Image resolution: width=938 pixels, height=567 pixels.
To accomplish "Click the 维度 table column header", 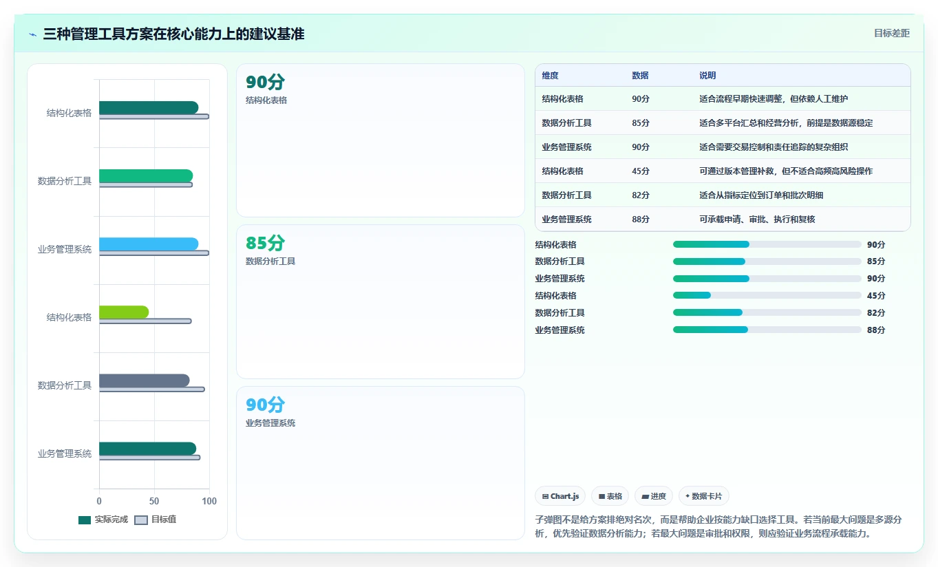I will pyautogui.click(x=550, y=75).
